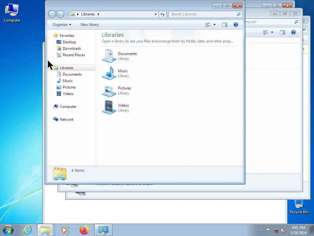Screen dimensions: 314x236
Task: Click the libraries folder icon in address bar
Action: coord(72,14)
